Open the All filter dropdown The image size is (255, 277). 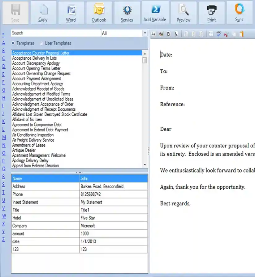coord(144,33)
